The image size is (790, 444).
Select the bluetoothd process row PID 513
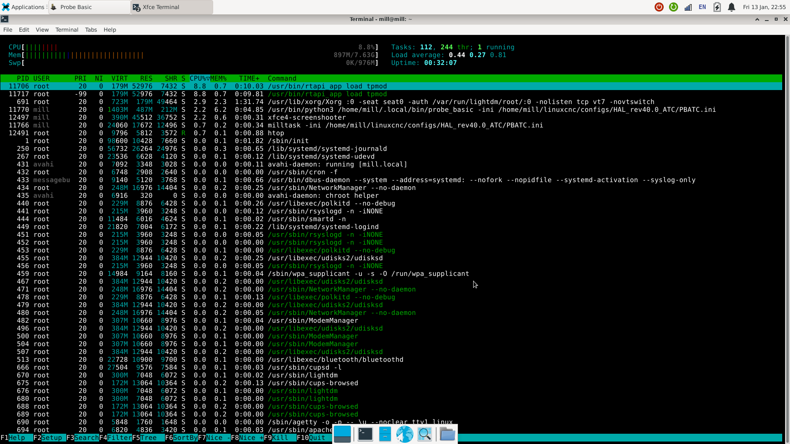(x=391, y=359)
